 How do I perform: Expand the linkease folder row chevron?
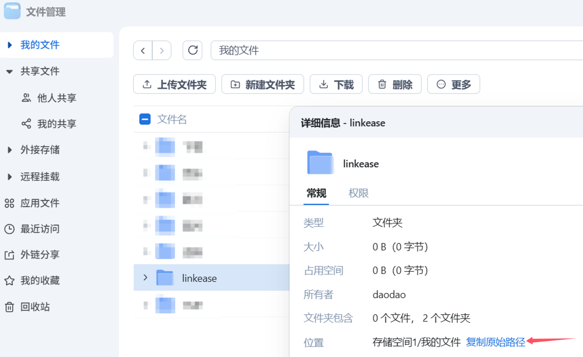click(x=145, y=277)
